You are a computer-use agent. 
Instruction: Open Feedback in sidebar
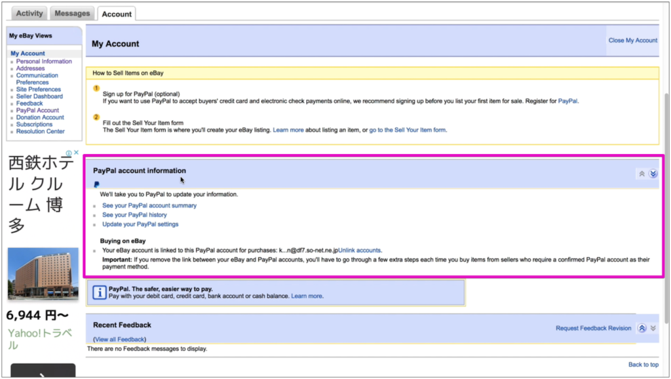29,103
